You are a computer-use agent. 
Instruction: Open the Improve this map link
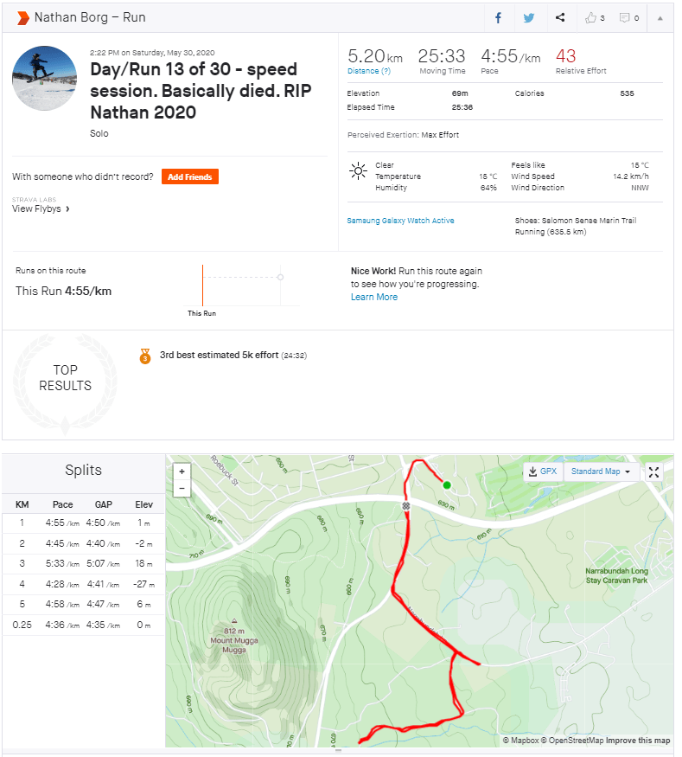638,741
